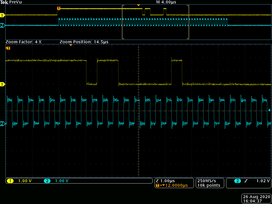Click the Z 1.00µs zoom timebase readout
The height and width of the screenshot is (204, 272).
[x=165, y=181]
